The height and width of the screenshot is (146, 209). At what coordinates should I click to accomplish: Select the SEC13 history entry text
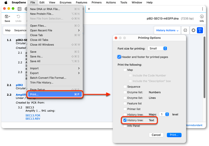pos(30,107)
